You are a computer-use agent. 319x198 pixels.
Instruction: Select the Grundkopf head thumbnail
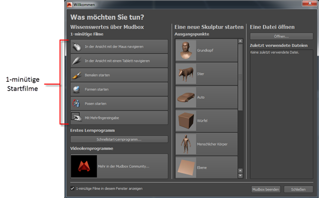186,50
